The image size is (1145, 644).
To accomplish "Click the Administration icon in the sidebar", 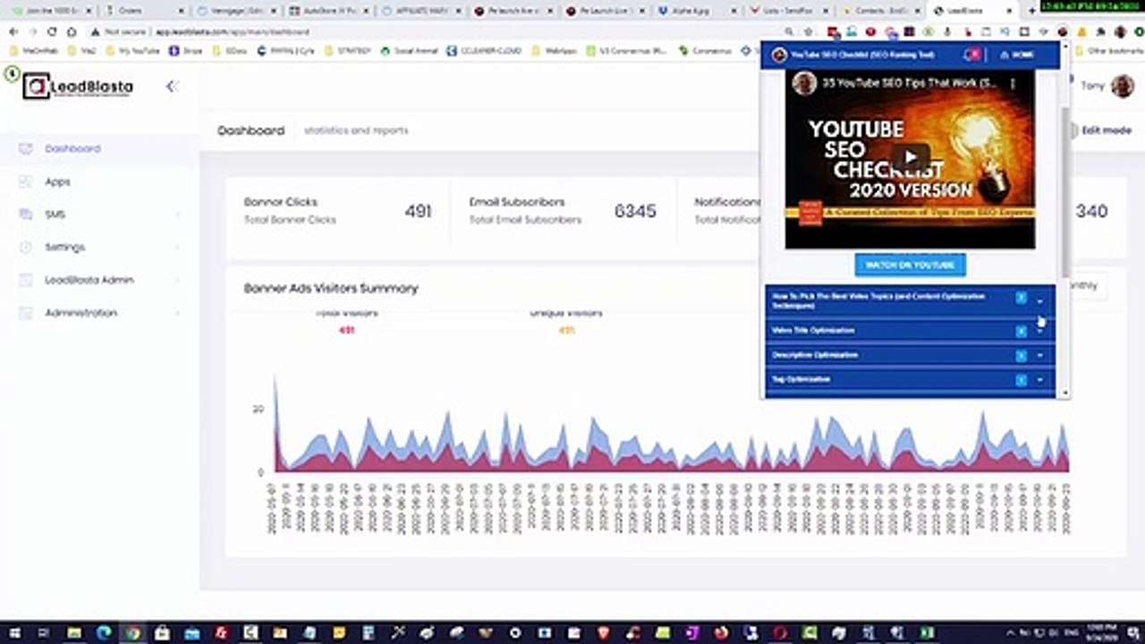I will coord(25,313).
